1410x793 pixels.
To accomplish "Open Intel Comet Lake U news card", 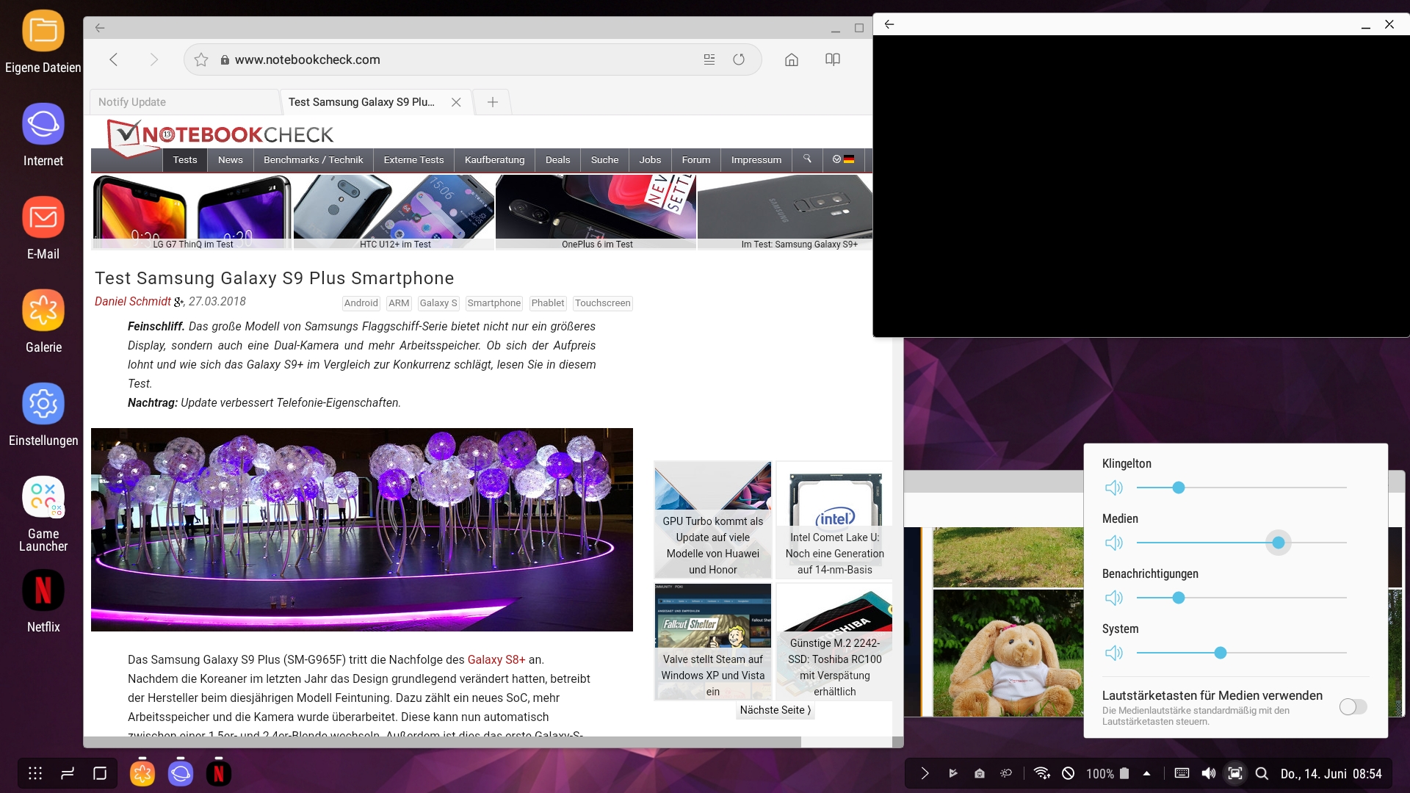I will (834, 520).
